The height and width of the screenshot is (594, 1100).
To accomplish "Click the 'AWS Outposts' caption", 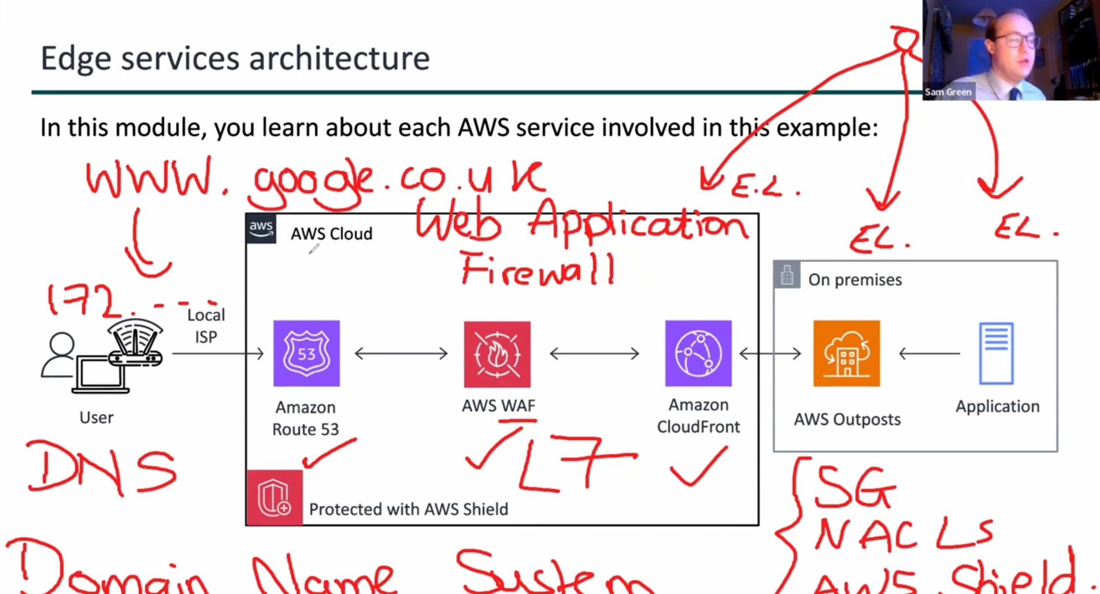I will (847, 419).
